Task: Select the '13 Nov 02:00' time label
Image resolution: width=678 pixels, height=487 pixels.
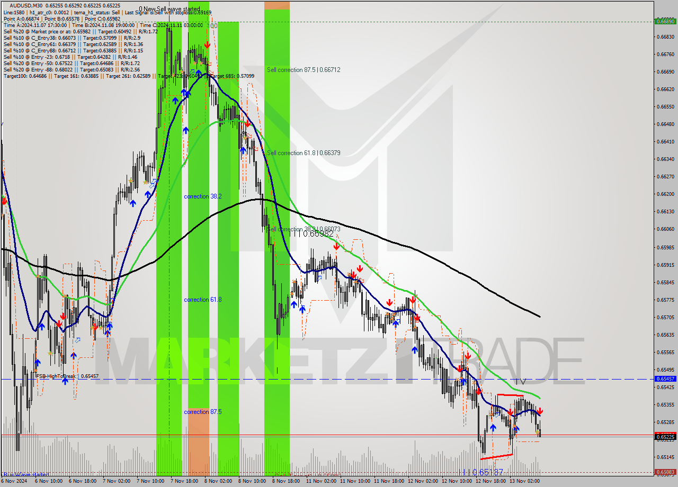Action: tap(525, 481)
